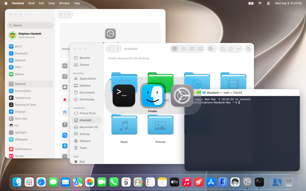The image size is (306, 191).
Task: Open Desktop in Finder sidebar
Action: click(x=86, y=85)
